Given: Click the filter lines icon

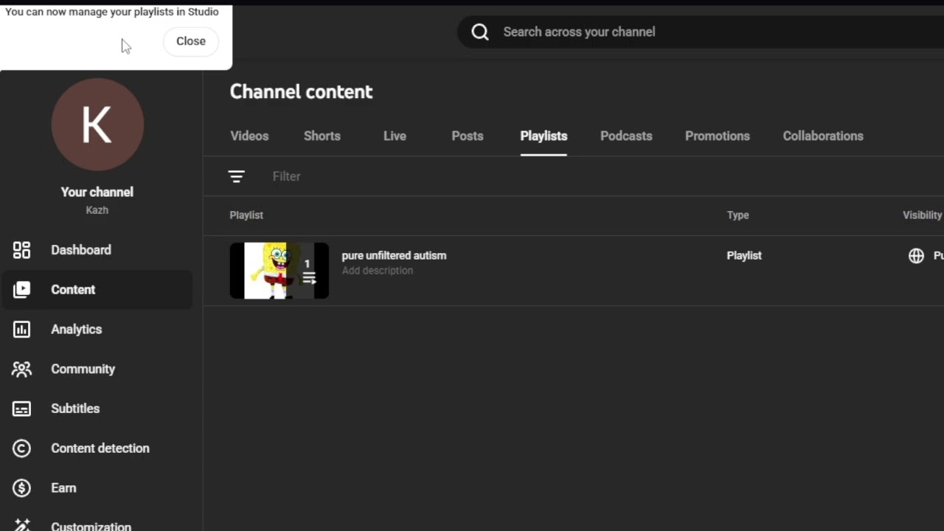Looking at the screenshot, I should point(236,176).
